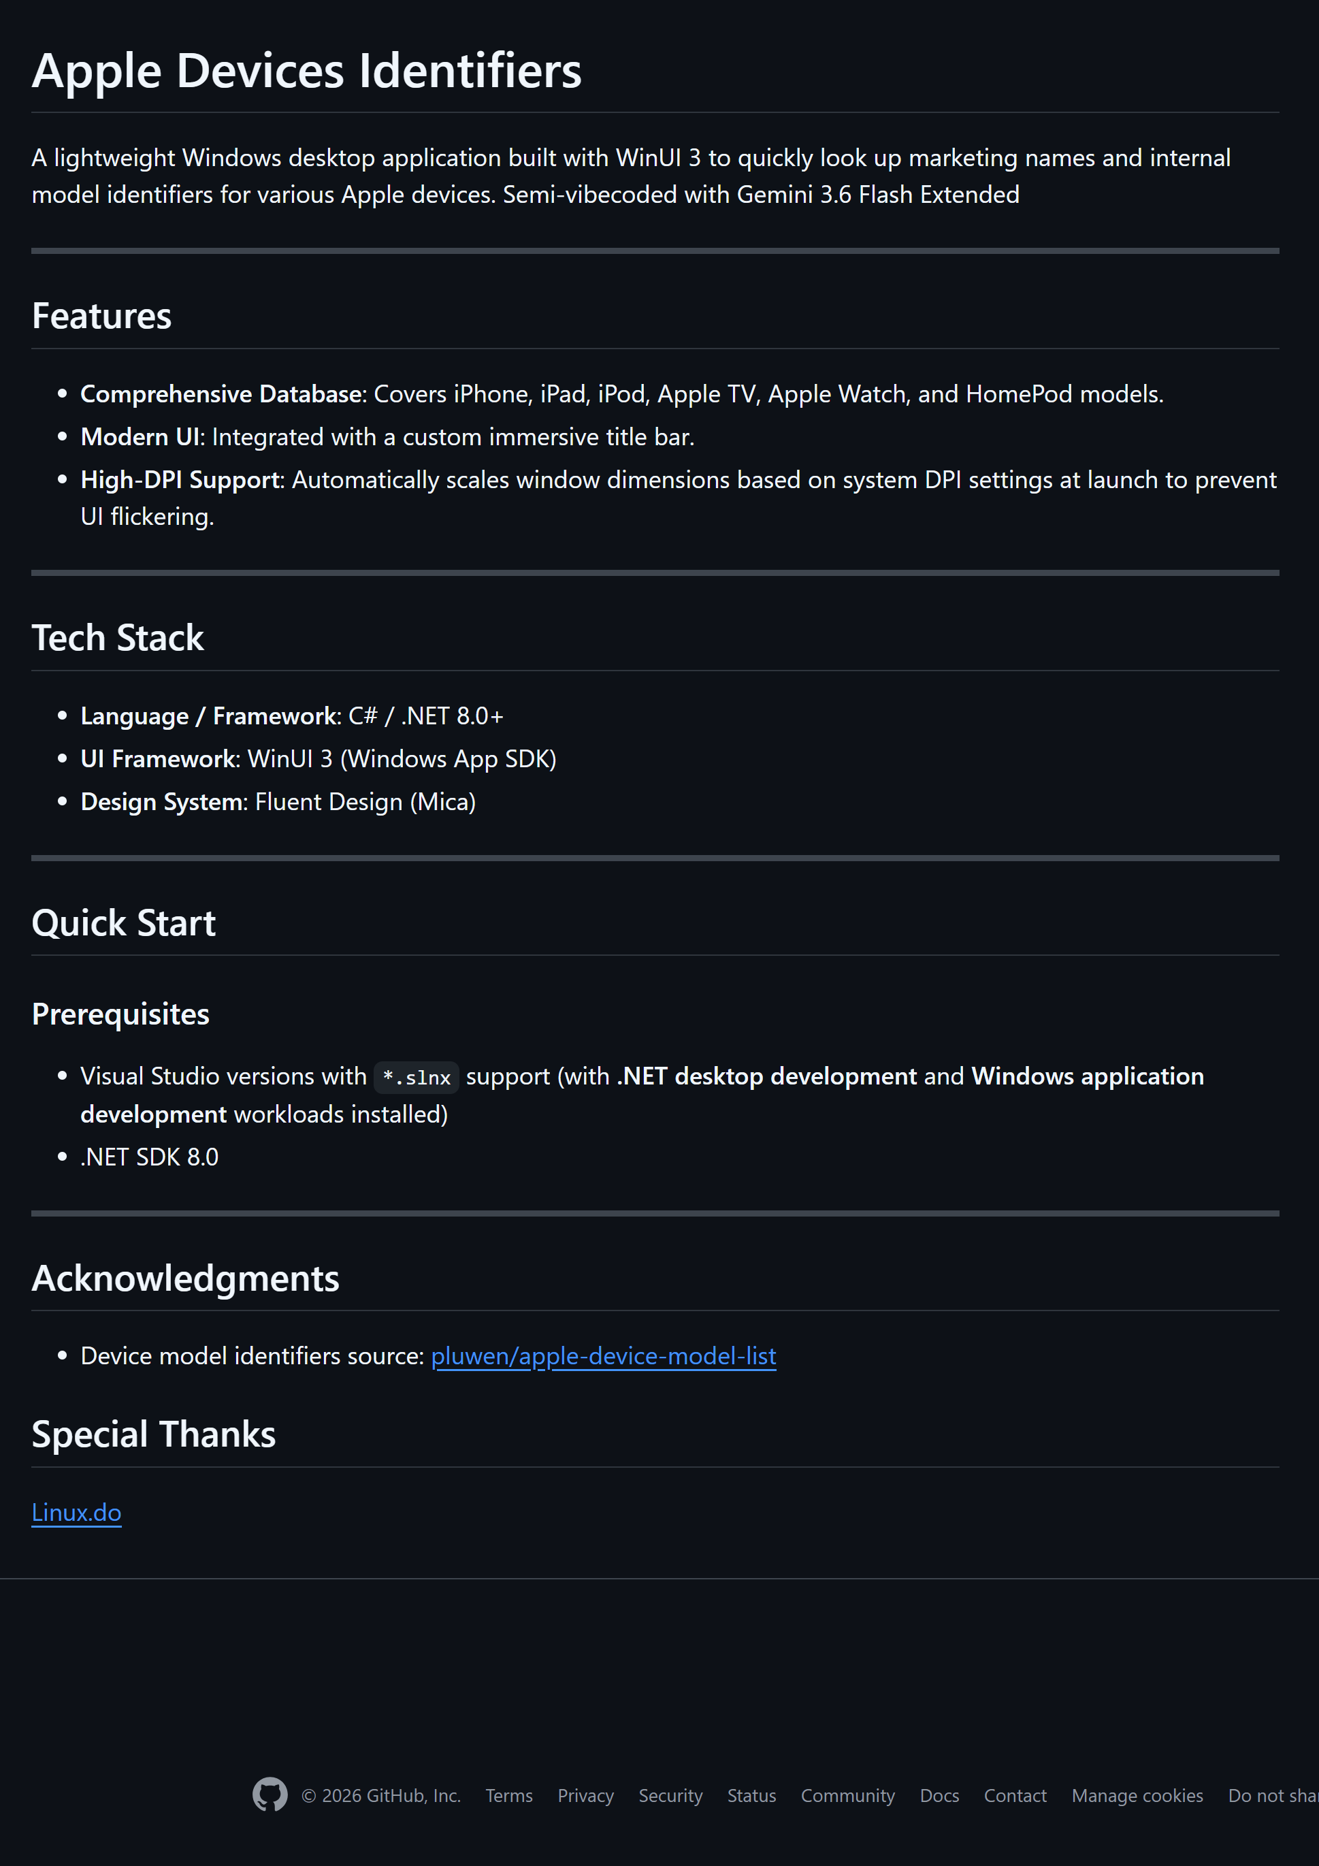Open the Community footer link

tap(847, 1795)
